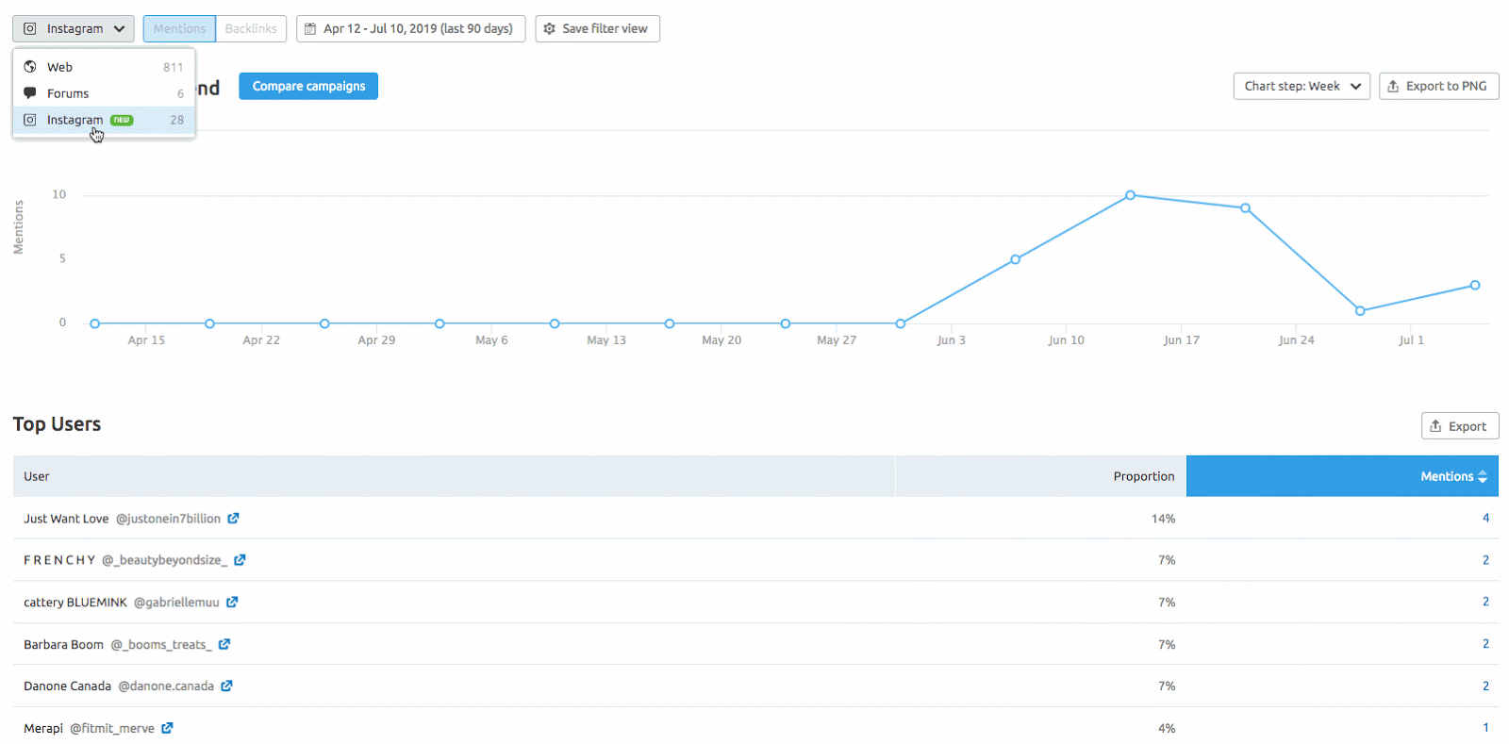Click the last chart data point near Jul 1
Screen dimensions: 1509x744
pyautogui.click(x=1475, y=285)
